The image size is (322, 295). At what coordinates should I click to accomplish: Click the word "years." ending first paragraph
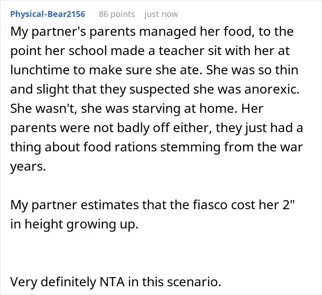pos(28,167)
